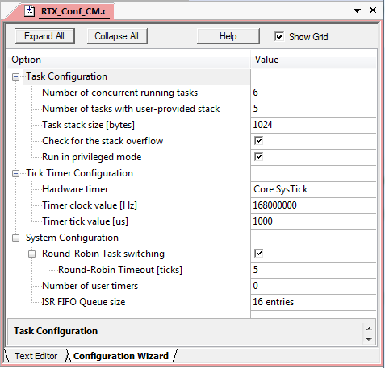
Task: Toggle Round-Robin Task switching checkbox
Action: pos(258,254)
